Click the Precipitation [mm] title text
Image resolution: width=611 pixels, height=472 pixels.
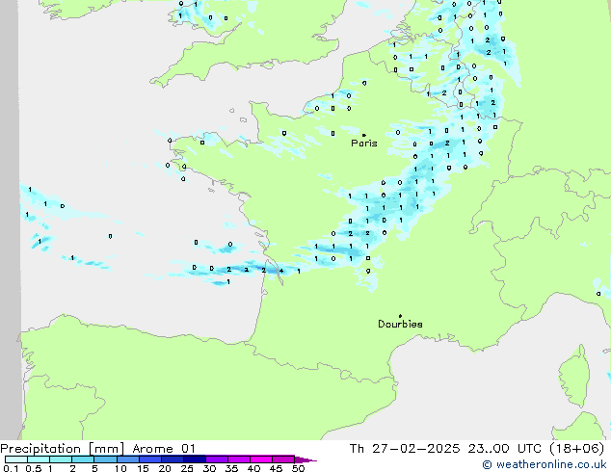click(62, 449)
